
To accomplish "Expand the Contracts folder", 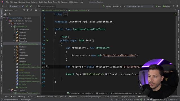I will pos(14,38).
